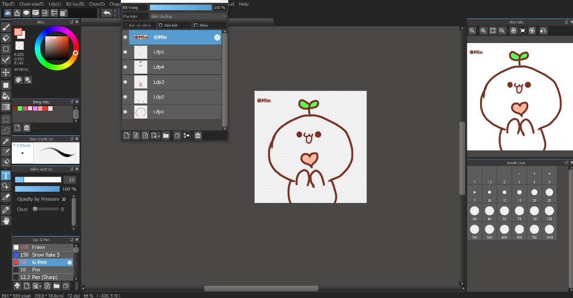The image size is (573, 298).
Task: Select the Eraser brush in brush list
Action: pos(43,247)
